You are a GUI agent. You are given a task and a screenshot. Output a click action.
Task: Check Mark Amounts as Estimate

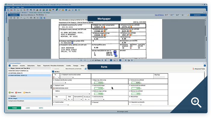[x=65, y=69]
